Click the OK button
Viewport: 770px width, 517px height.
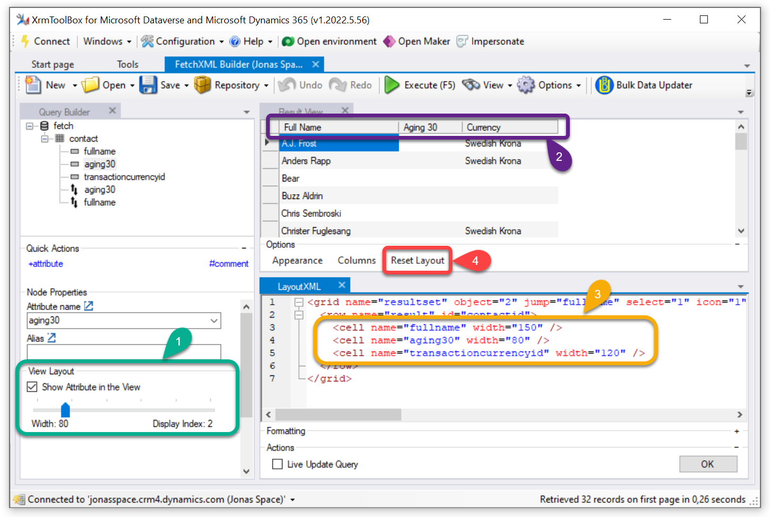708,464
